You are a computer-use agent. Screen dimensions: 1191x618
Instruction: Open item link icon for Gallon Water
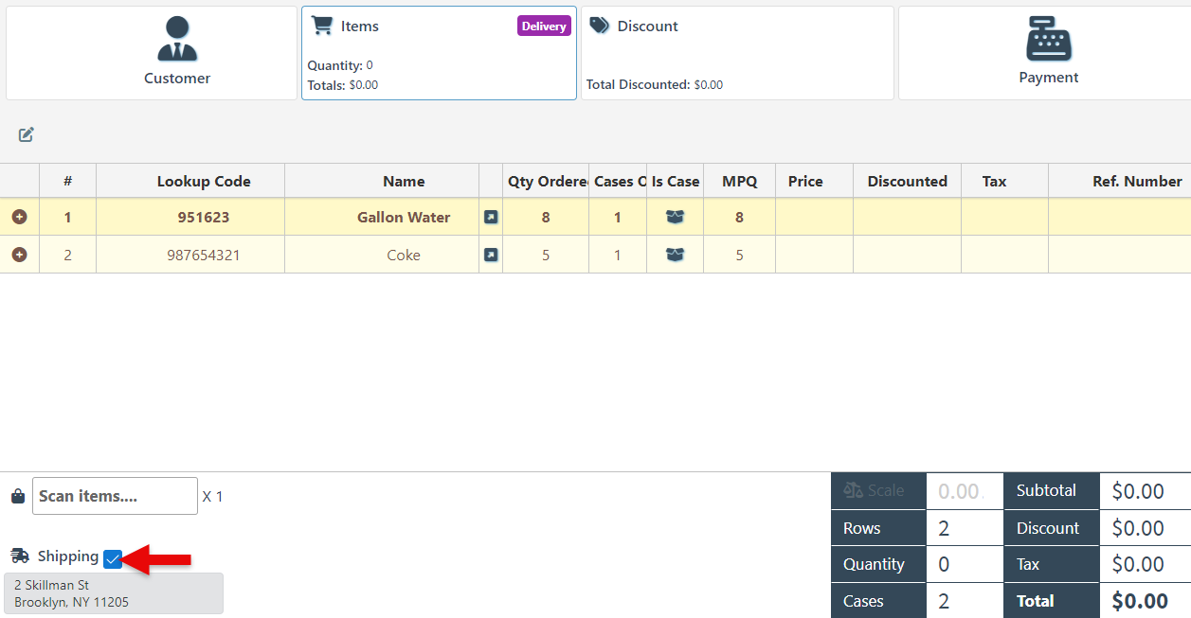[491, 218]
